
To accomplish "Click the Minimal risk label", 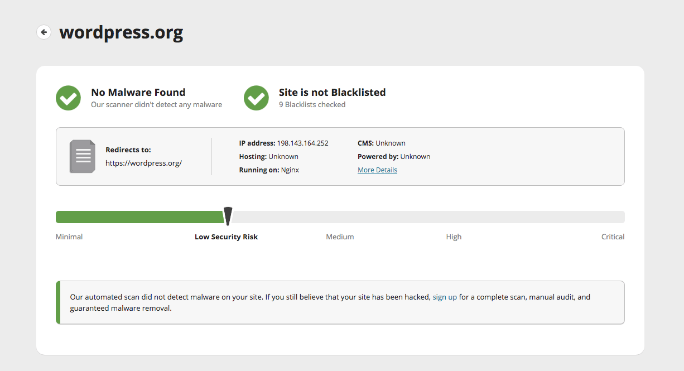I will [69, 237].
